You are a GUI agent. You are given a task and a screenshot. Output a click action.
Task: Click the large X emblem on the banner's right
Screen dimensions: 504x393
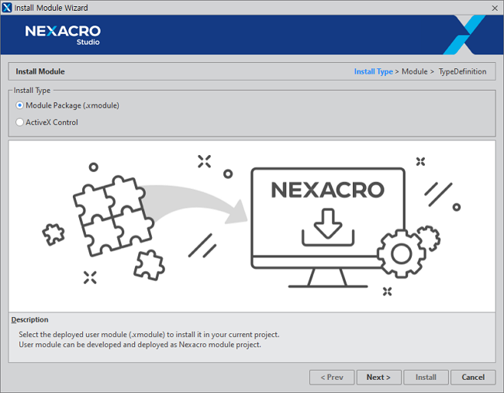[x=464, y=35]
